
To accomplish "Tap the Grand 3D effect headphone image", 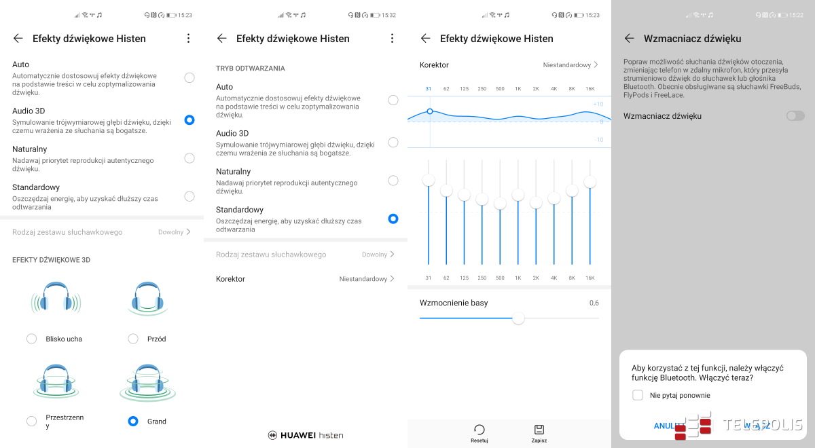I will [x=147, y=381].
